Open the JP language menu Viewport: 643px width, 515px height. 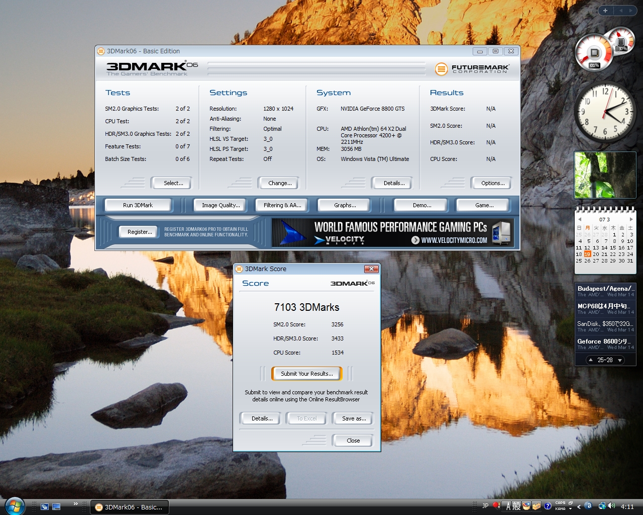(485, 506)
